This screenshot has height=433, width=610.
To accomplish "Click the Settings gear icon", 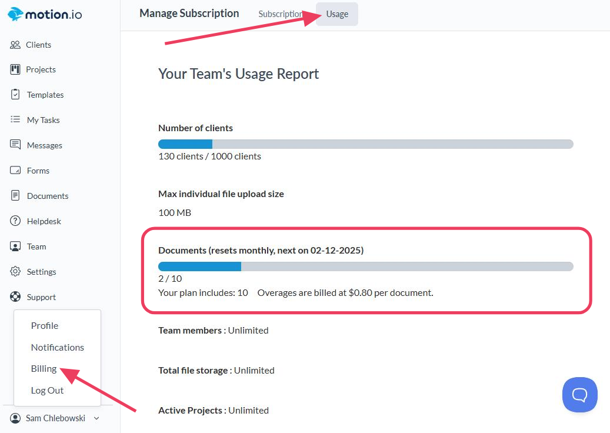I will click(15, 272).
